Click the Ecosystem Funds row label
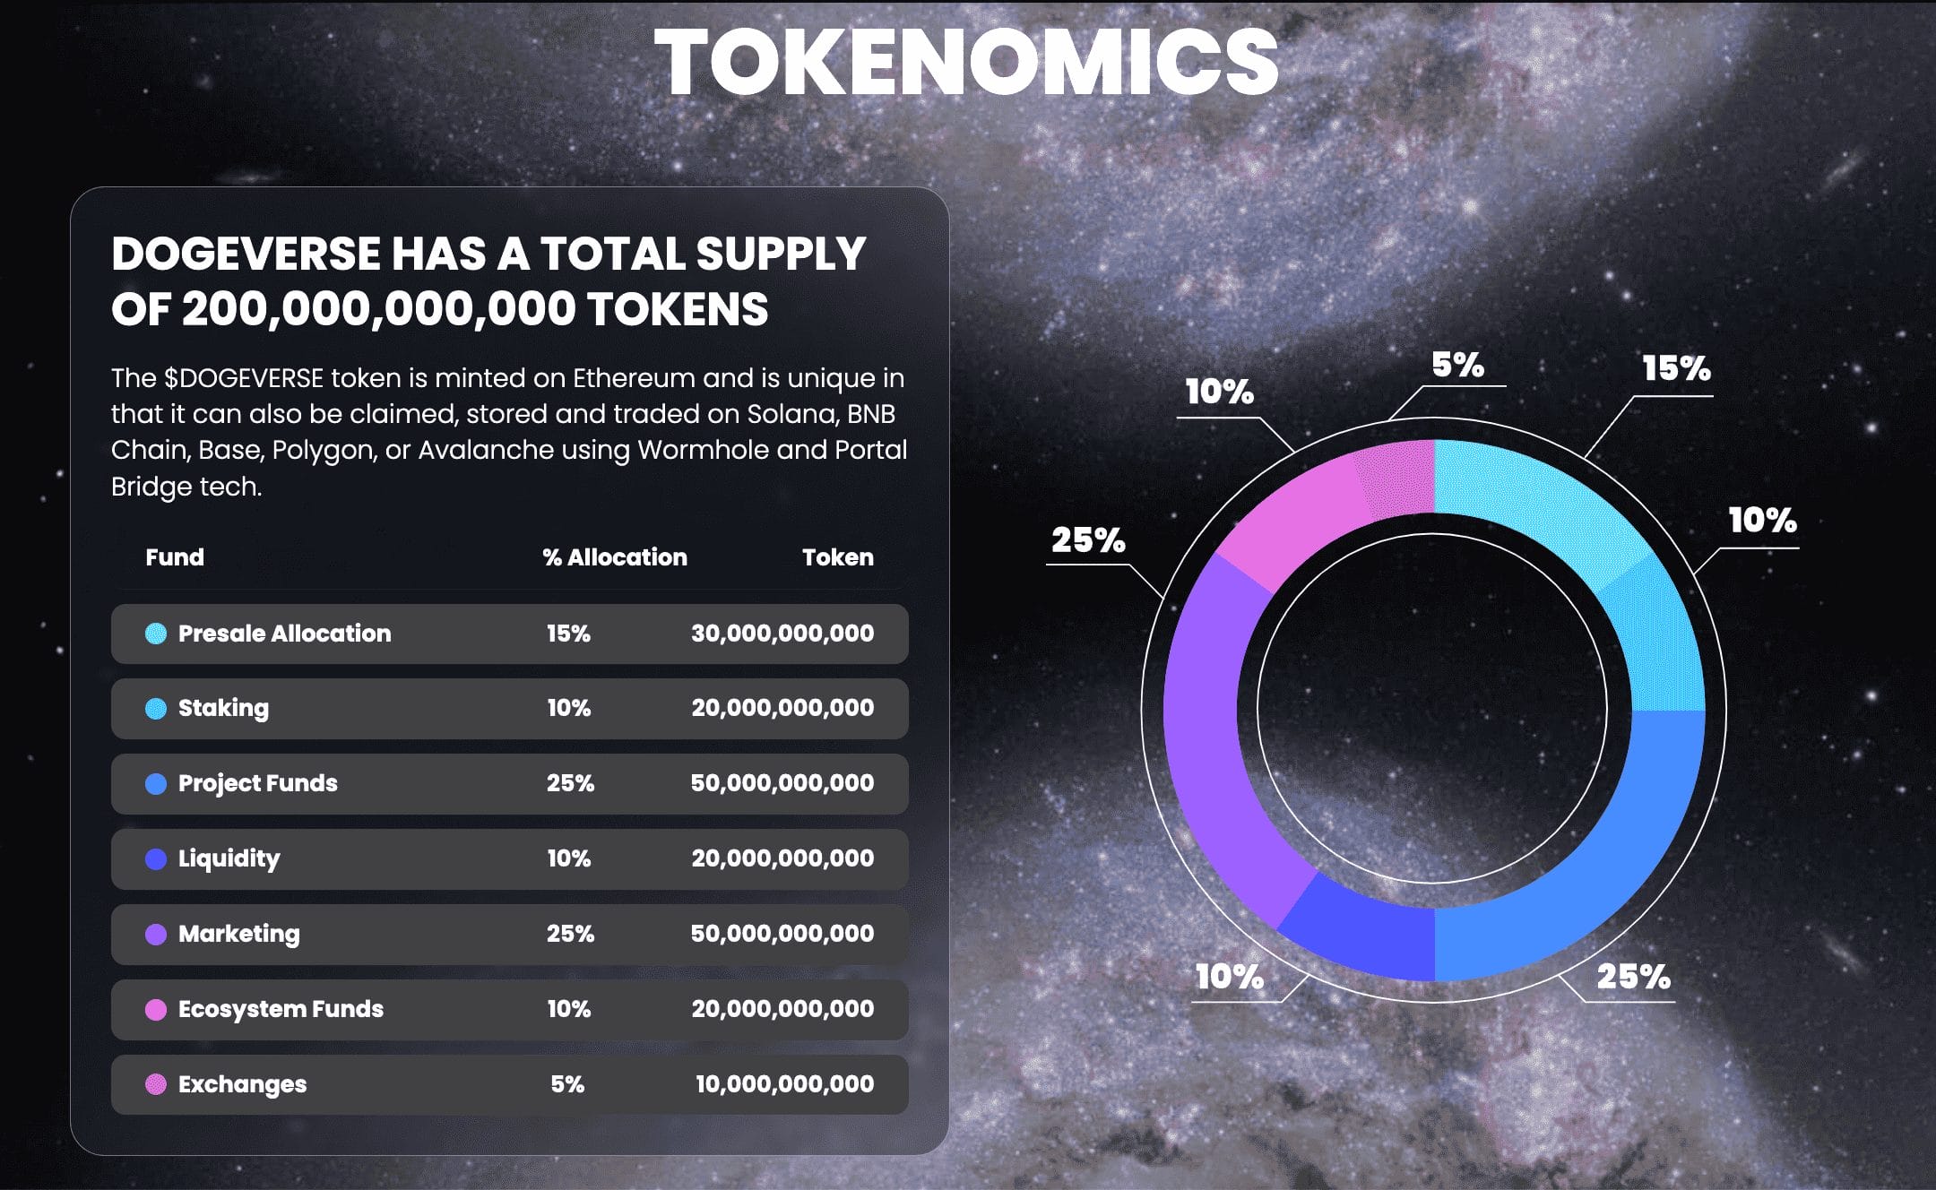The height and width of the screenshot is (1190, 1936). 281,1010
